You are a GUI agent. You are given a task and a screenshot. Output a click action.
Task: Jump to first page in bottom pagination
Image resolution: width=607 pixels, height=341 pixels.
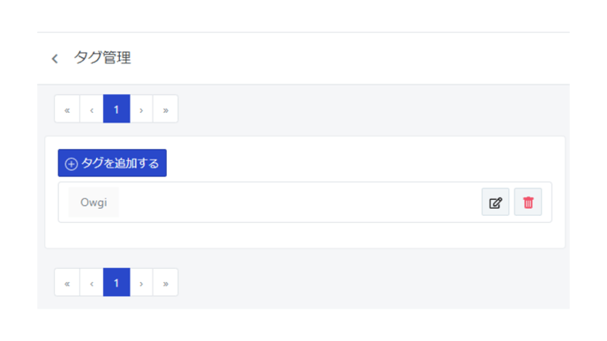[x=67, y=283]
